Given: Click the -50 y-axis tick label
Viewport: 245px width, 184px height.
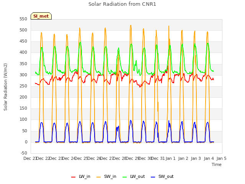Looking at the screenshot, I should coord(24,153).
